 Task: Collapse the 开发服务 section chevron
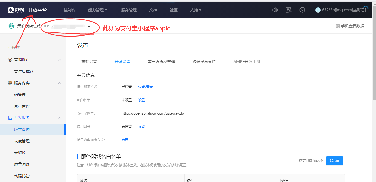59,118
